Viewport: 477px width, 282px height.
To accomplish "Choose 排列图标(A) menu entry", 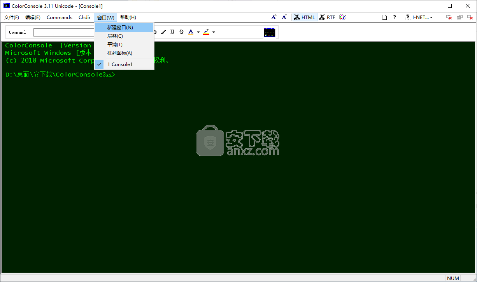I will [124, 53].
